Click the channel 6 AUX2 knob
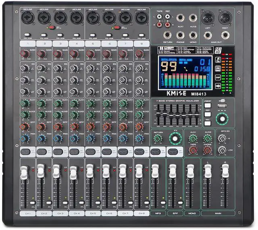The width and height of the screenshot is (258, 230). click(x=106, y=115)
